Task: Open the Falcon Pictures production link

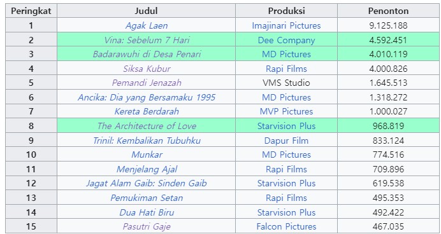Action: pos(286,226)
